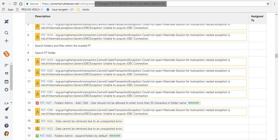278x140 pixels.
Task: Click the page vertical scrollbar thumb
Action: (276, 56)
